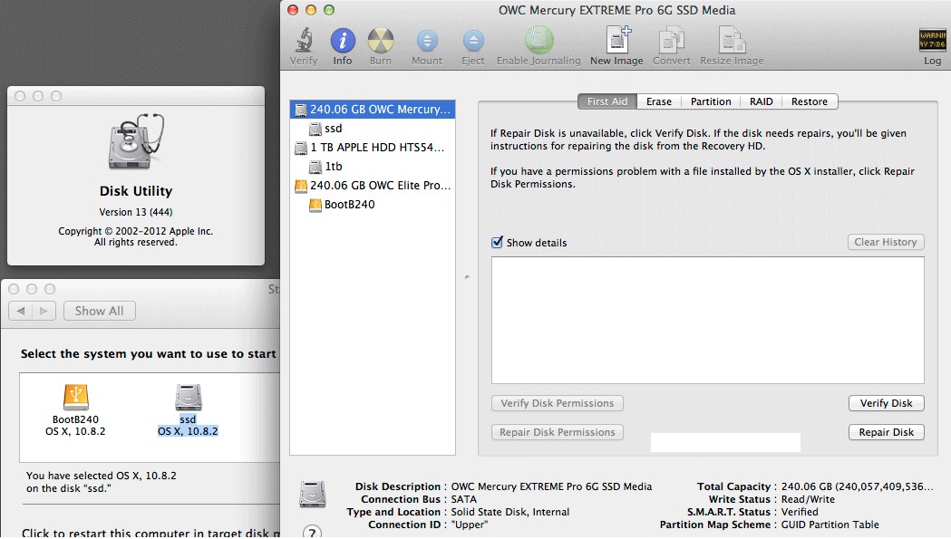Click the sidebar splitter handle

(x=467, y=277)
